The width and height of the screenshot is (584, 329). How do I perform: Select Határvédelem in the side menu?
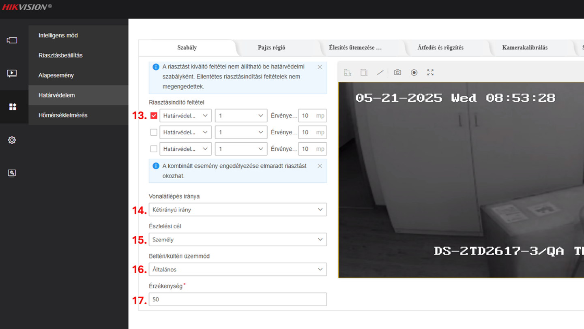(x=78, y=95)
